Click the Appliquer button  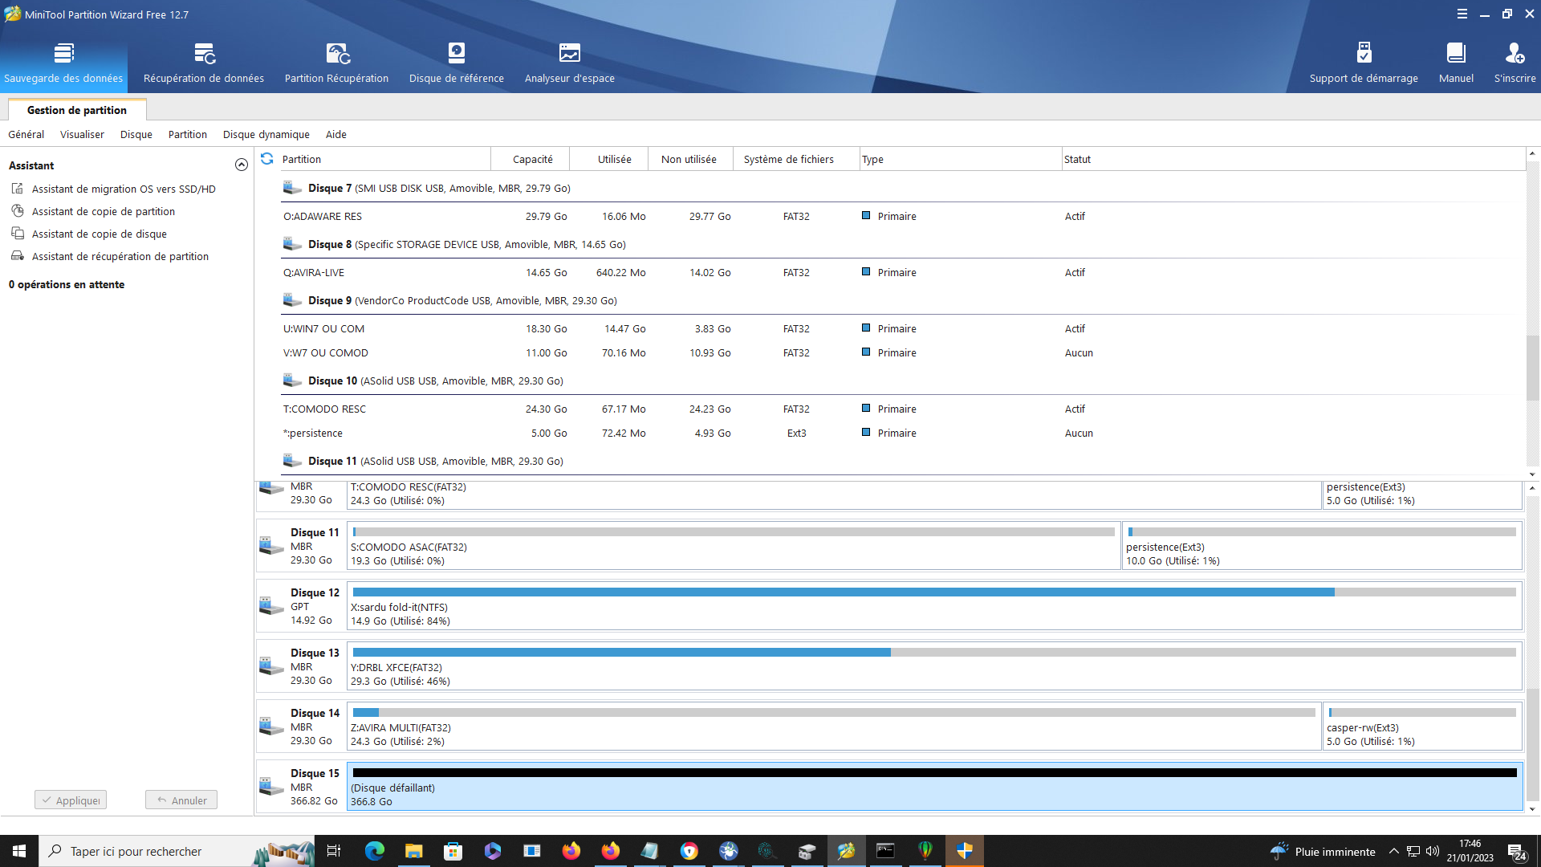71,800
